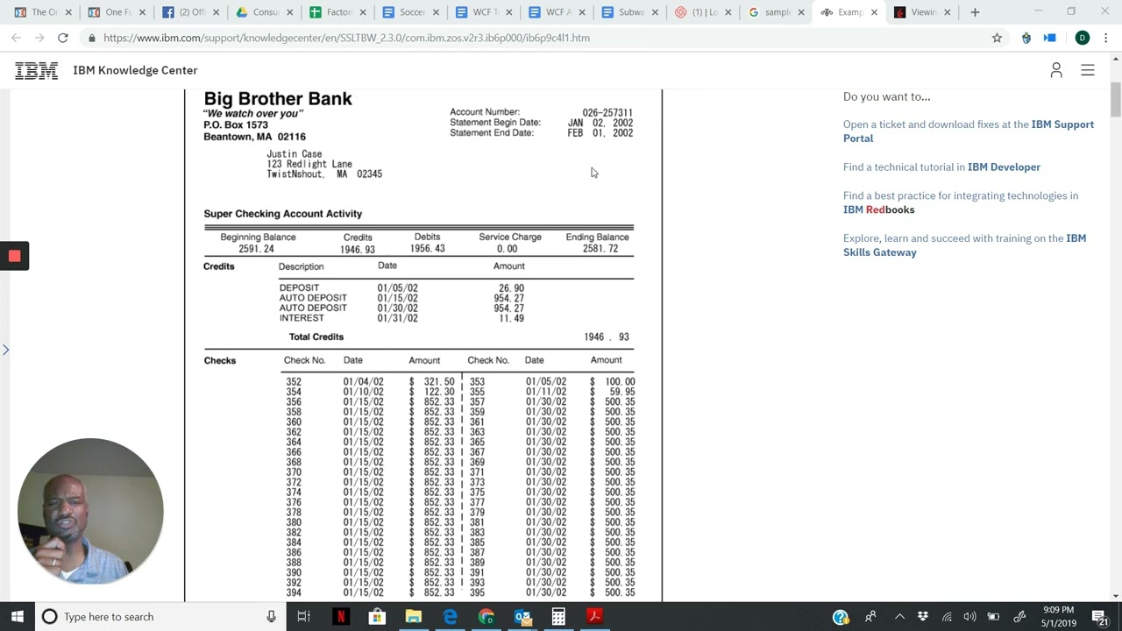Close the 'Examp' active tab
This screenshot has height=631, width=1122.
(874, 12)
